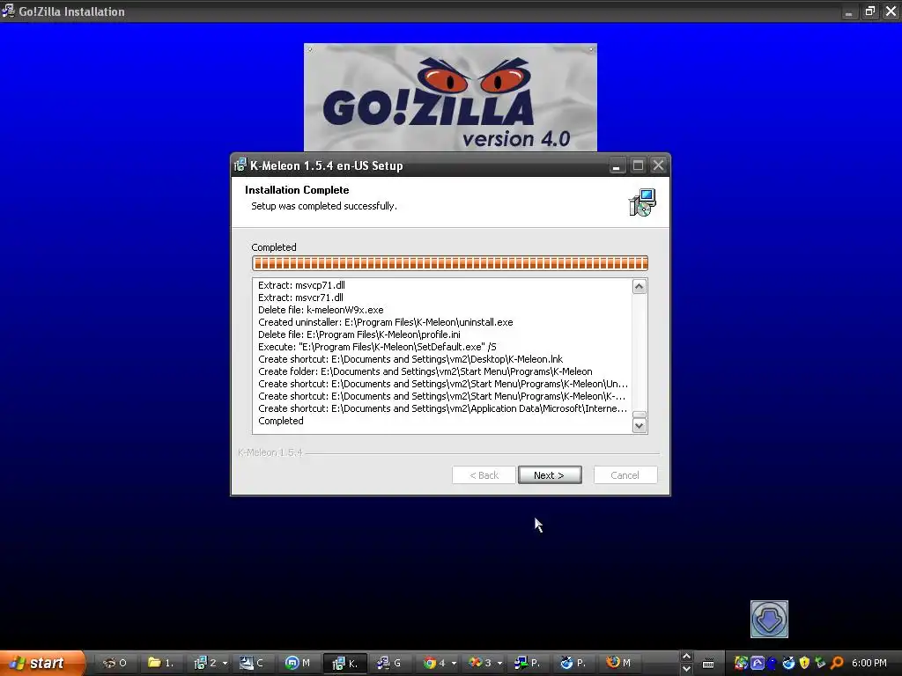Restore down the Go!Zilla Installation window
Viewport: 902px width, 676px height.
(x=869, y=11)
